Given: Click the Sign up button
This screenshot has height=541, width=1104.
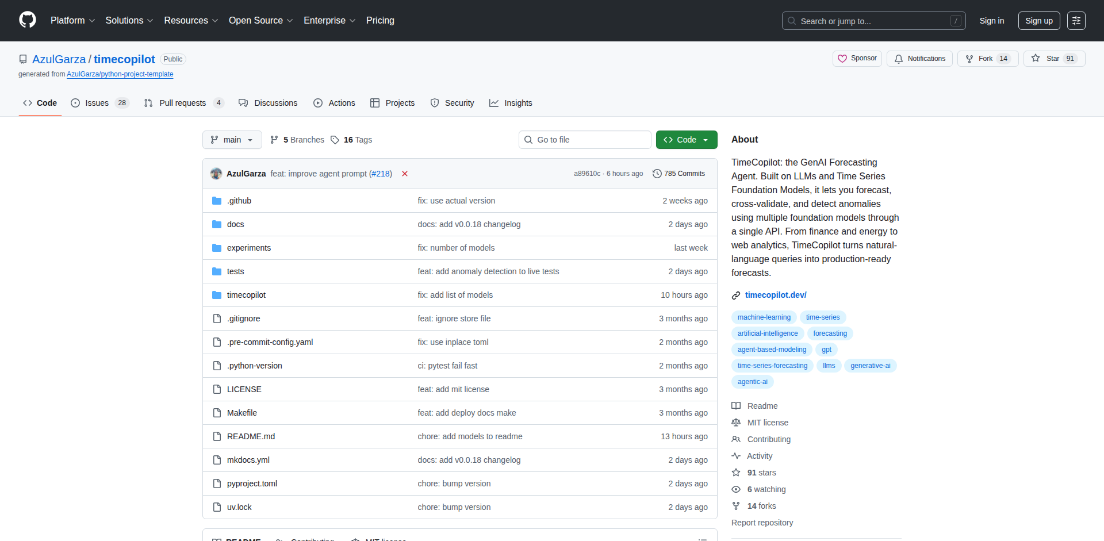Looking at the screenshot, I should coord(1039,21).
